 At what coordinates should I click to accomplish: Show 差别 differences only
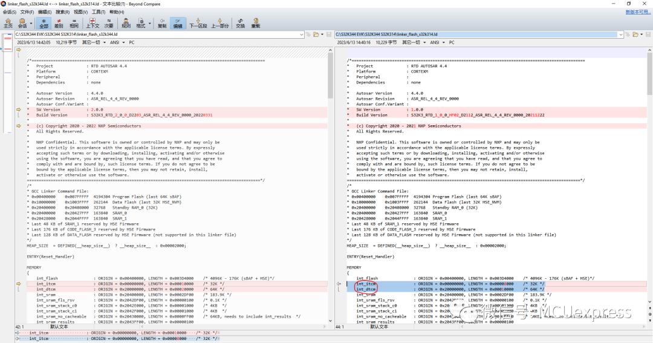[x=59, y=23]
